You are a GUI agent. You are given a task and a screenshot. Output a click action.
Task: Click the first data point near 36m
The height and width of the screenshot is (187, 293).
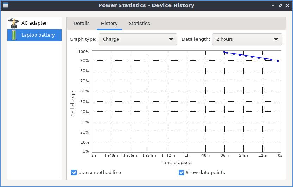[x=224, y=52]
